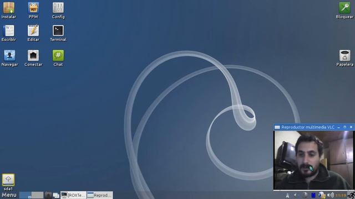
Task: Maximize the VLC multimedia player window
Action: point(345,127)
